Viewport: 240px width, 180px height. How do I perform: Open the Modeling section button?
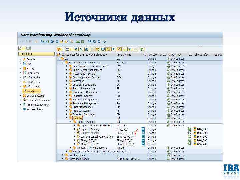click(36, 54)
